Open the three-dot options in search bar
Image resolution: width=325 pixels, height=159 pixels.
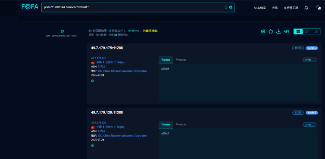pos(226,7)
